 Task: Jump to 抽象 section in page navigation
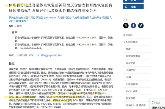pyautogui.click(x=128, y=49)
